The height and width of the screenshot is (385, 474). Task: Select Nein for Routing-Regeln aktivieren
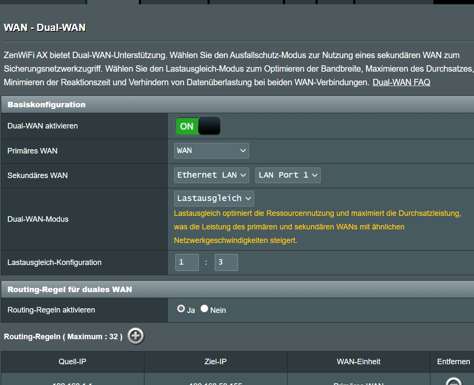[205, 309]
